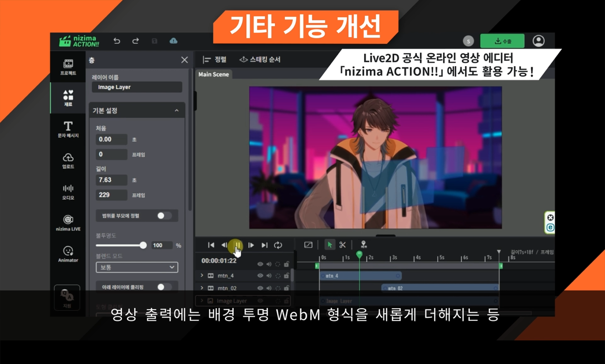Screen dimensions: 605x364
Task: Click the green 수출 export button
Action: tap(502, 41)
